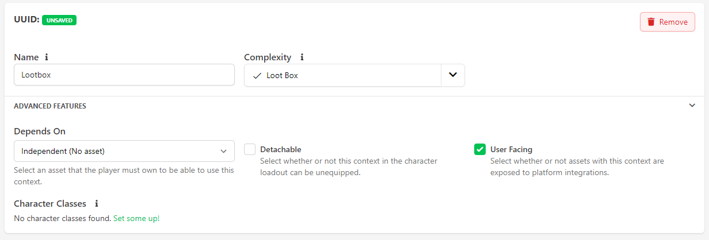Screen dimensions: 709x240
Task: Click the UUID label
Action: point(26,20)
